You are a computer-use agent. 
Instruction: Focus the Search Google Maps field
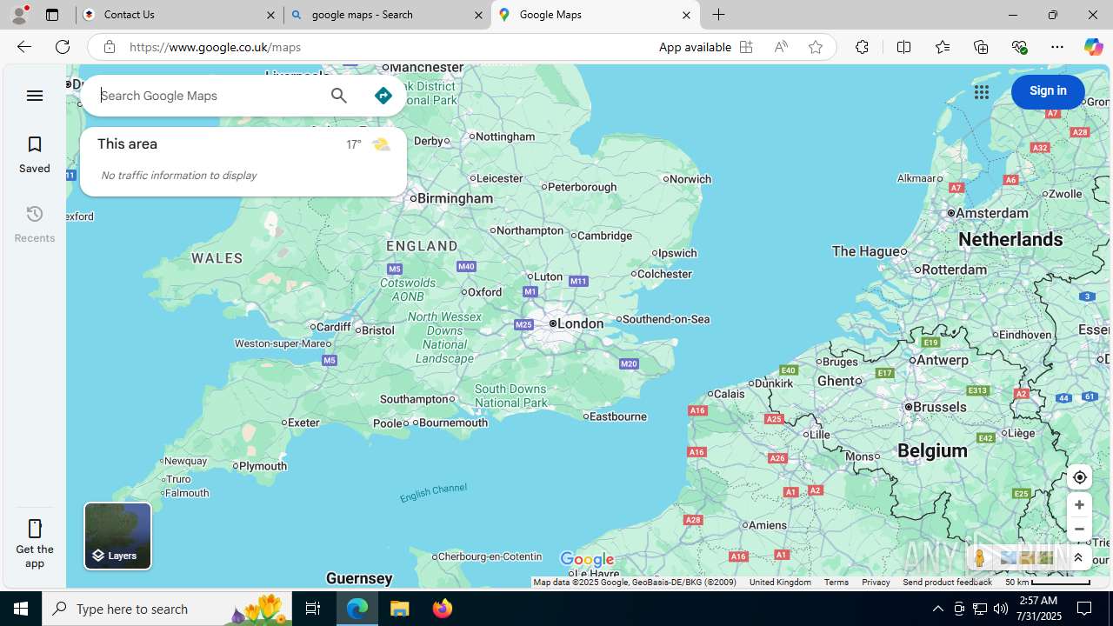click(x=207, y=96)
